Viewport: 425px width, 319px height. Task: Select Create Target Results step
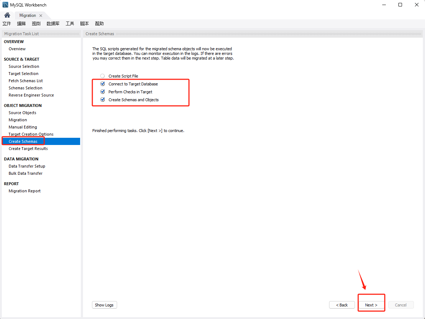28,149
